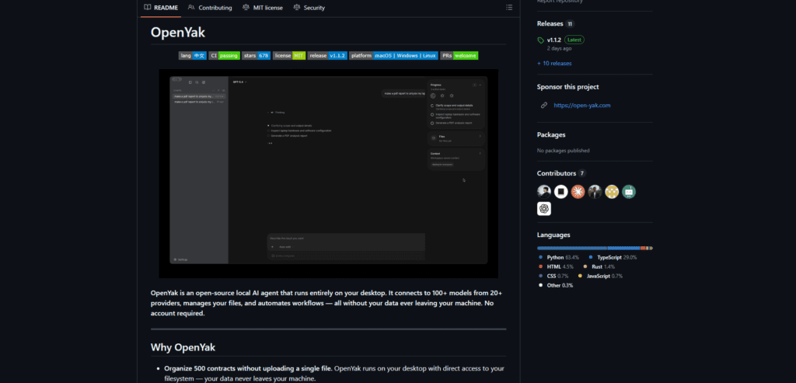
Task: Select HTML 4.5% language
Action: [x=556, y=266]
